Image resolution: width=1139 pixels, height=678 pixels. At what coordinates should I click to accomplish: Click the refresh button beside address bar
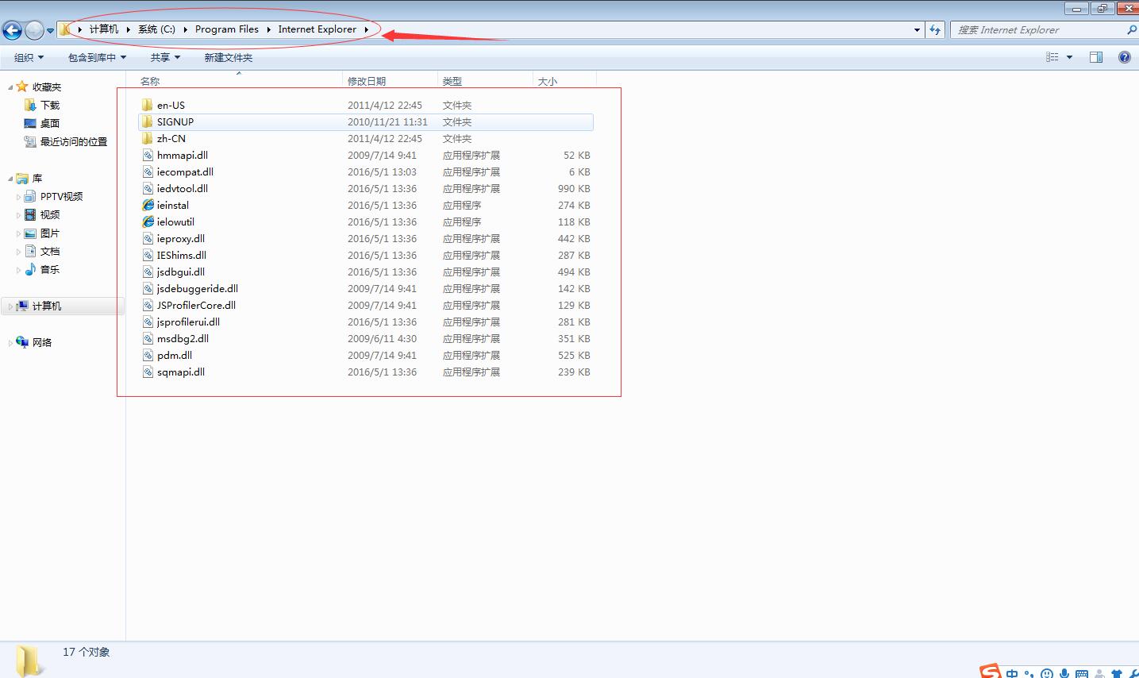tap(936, 30)
